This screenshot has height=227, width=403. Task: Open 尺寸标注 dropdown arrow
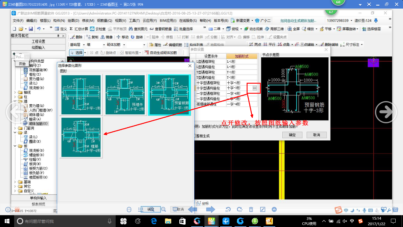tap(361, 45)
